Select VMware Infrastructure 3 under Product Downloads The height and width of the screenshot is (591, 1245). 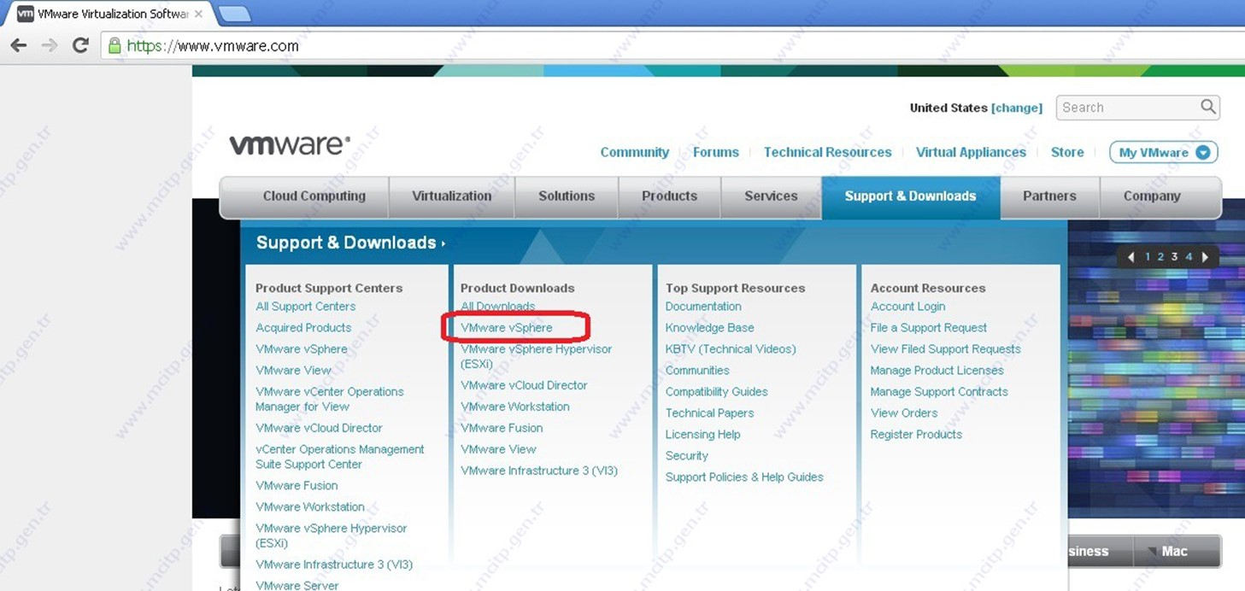pos(539,471)
